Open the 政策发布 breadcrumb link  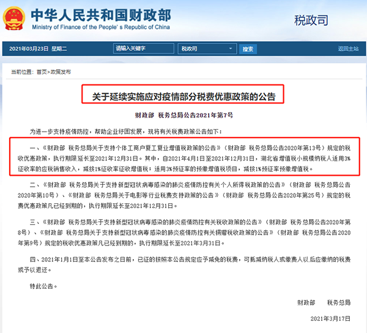61,72
